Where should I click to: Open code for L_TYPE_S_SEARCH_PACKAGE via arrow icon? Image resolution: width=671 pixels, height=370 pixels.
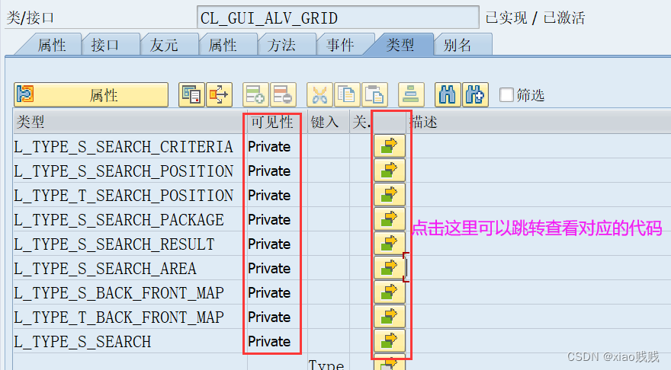[x=390, y=219]
